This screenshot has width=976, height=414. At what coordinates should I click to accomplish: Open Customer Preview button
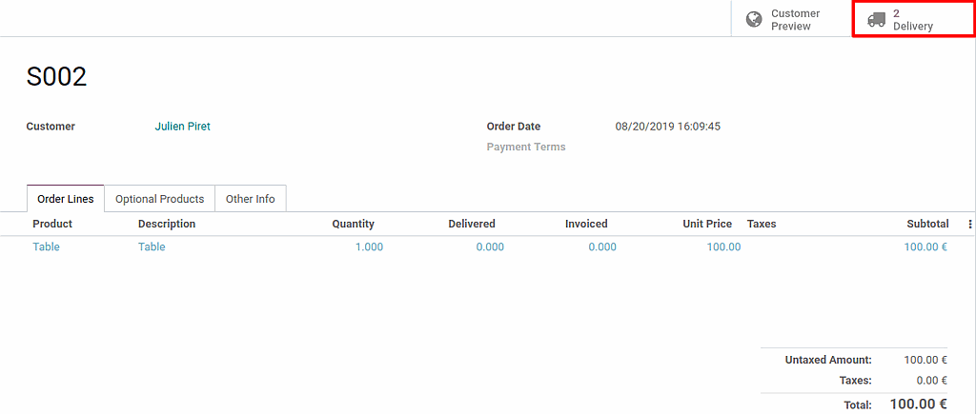click(x=791, y=19)
